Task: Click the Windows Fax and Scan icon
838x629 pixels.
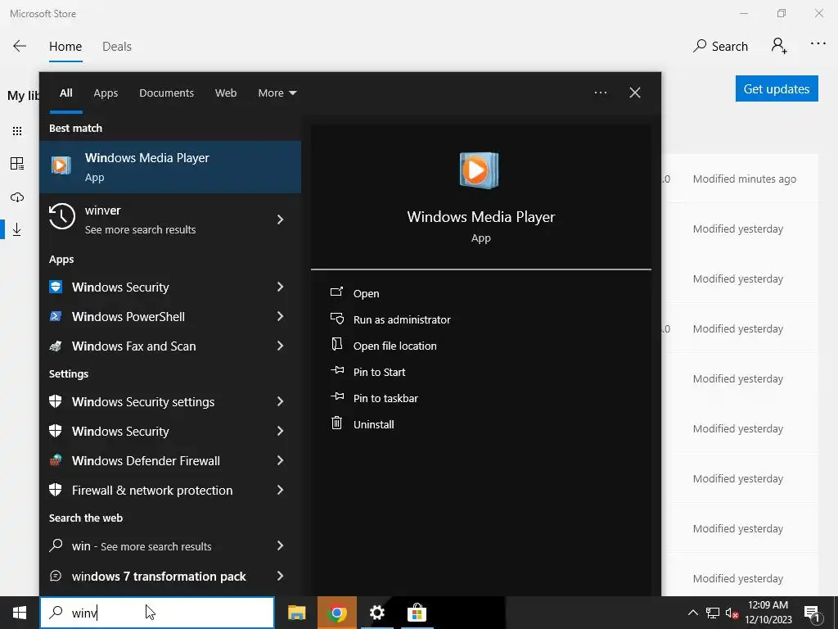Action: pos(56,346)
